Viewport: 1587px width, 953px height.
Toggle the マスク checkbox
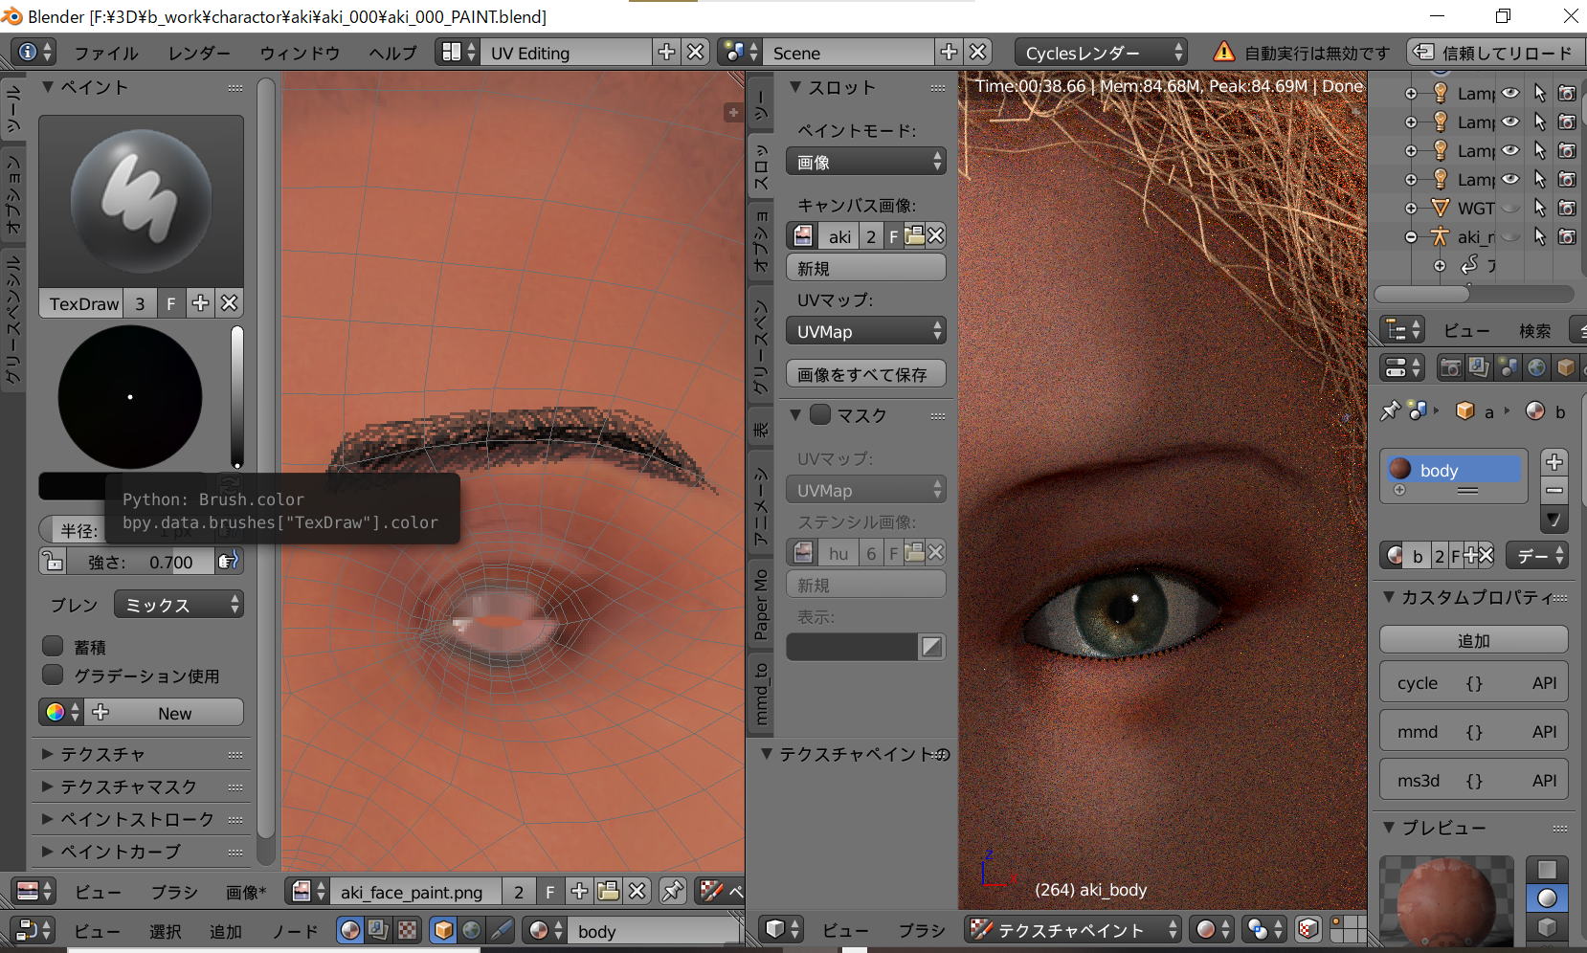(x=820, y=414)
